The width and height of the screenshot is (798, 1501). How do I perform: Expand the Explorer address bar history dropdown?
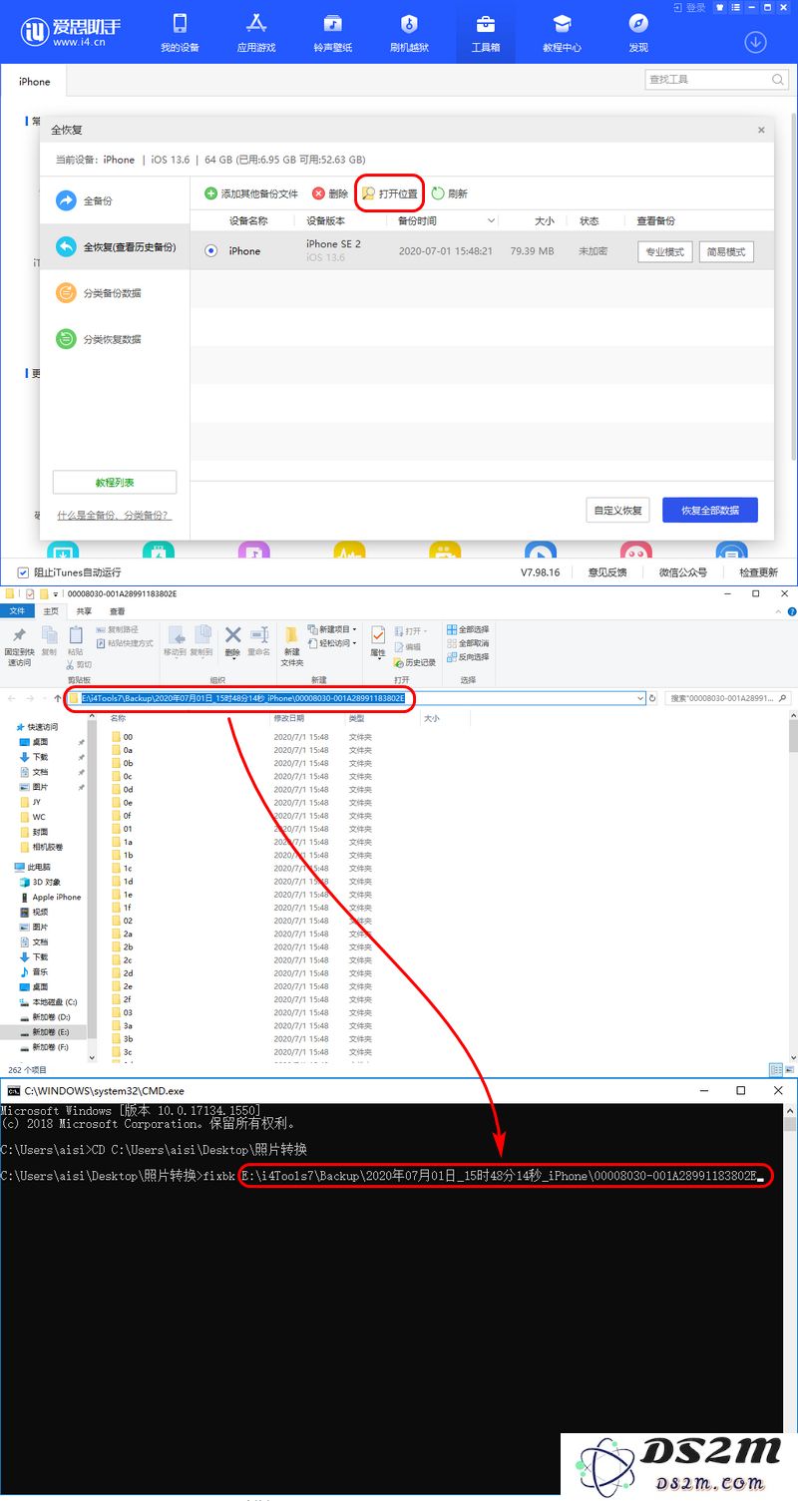640,698
